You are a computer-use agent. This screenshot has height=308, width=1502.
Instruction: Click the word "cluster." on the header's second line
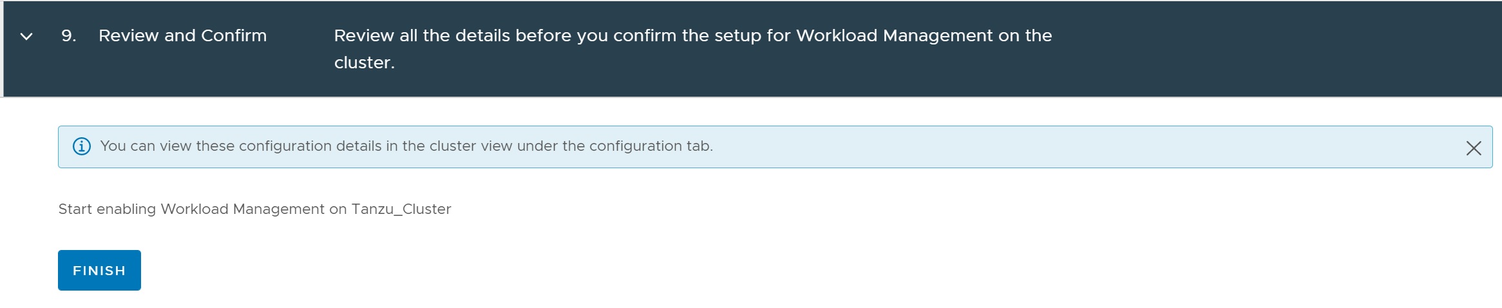(364, 63)
